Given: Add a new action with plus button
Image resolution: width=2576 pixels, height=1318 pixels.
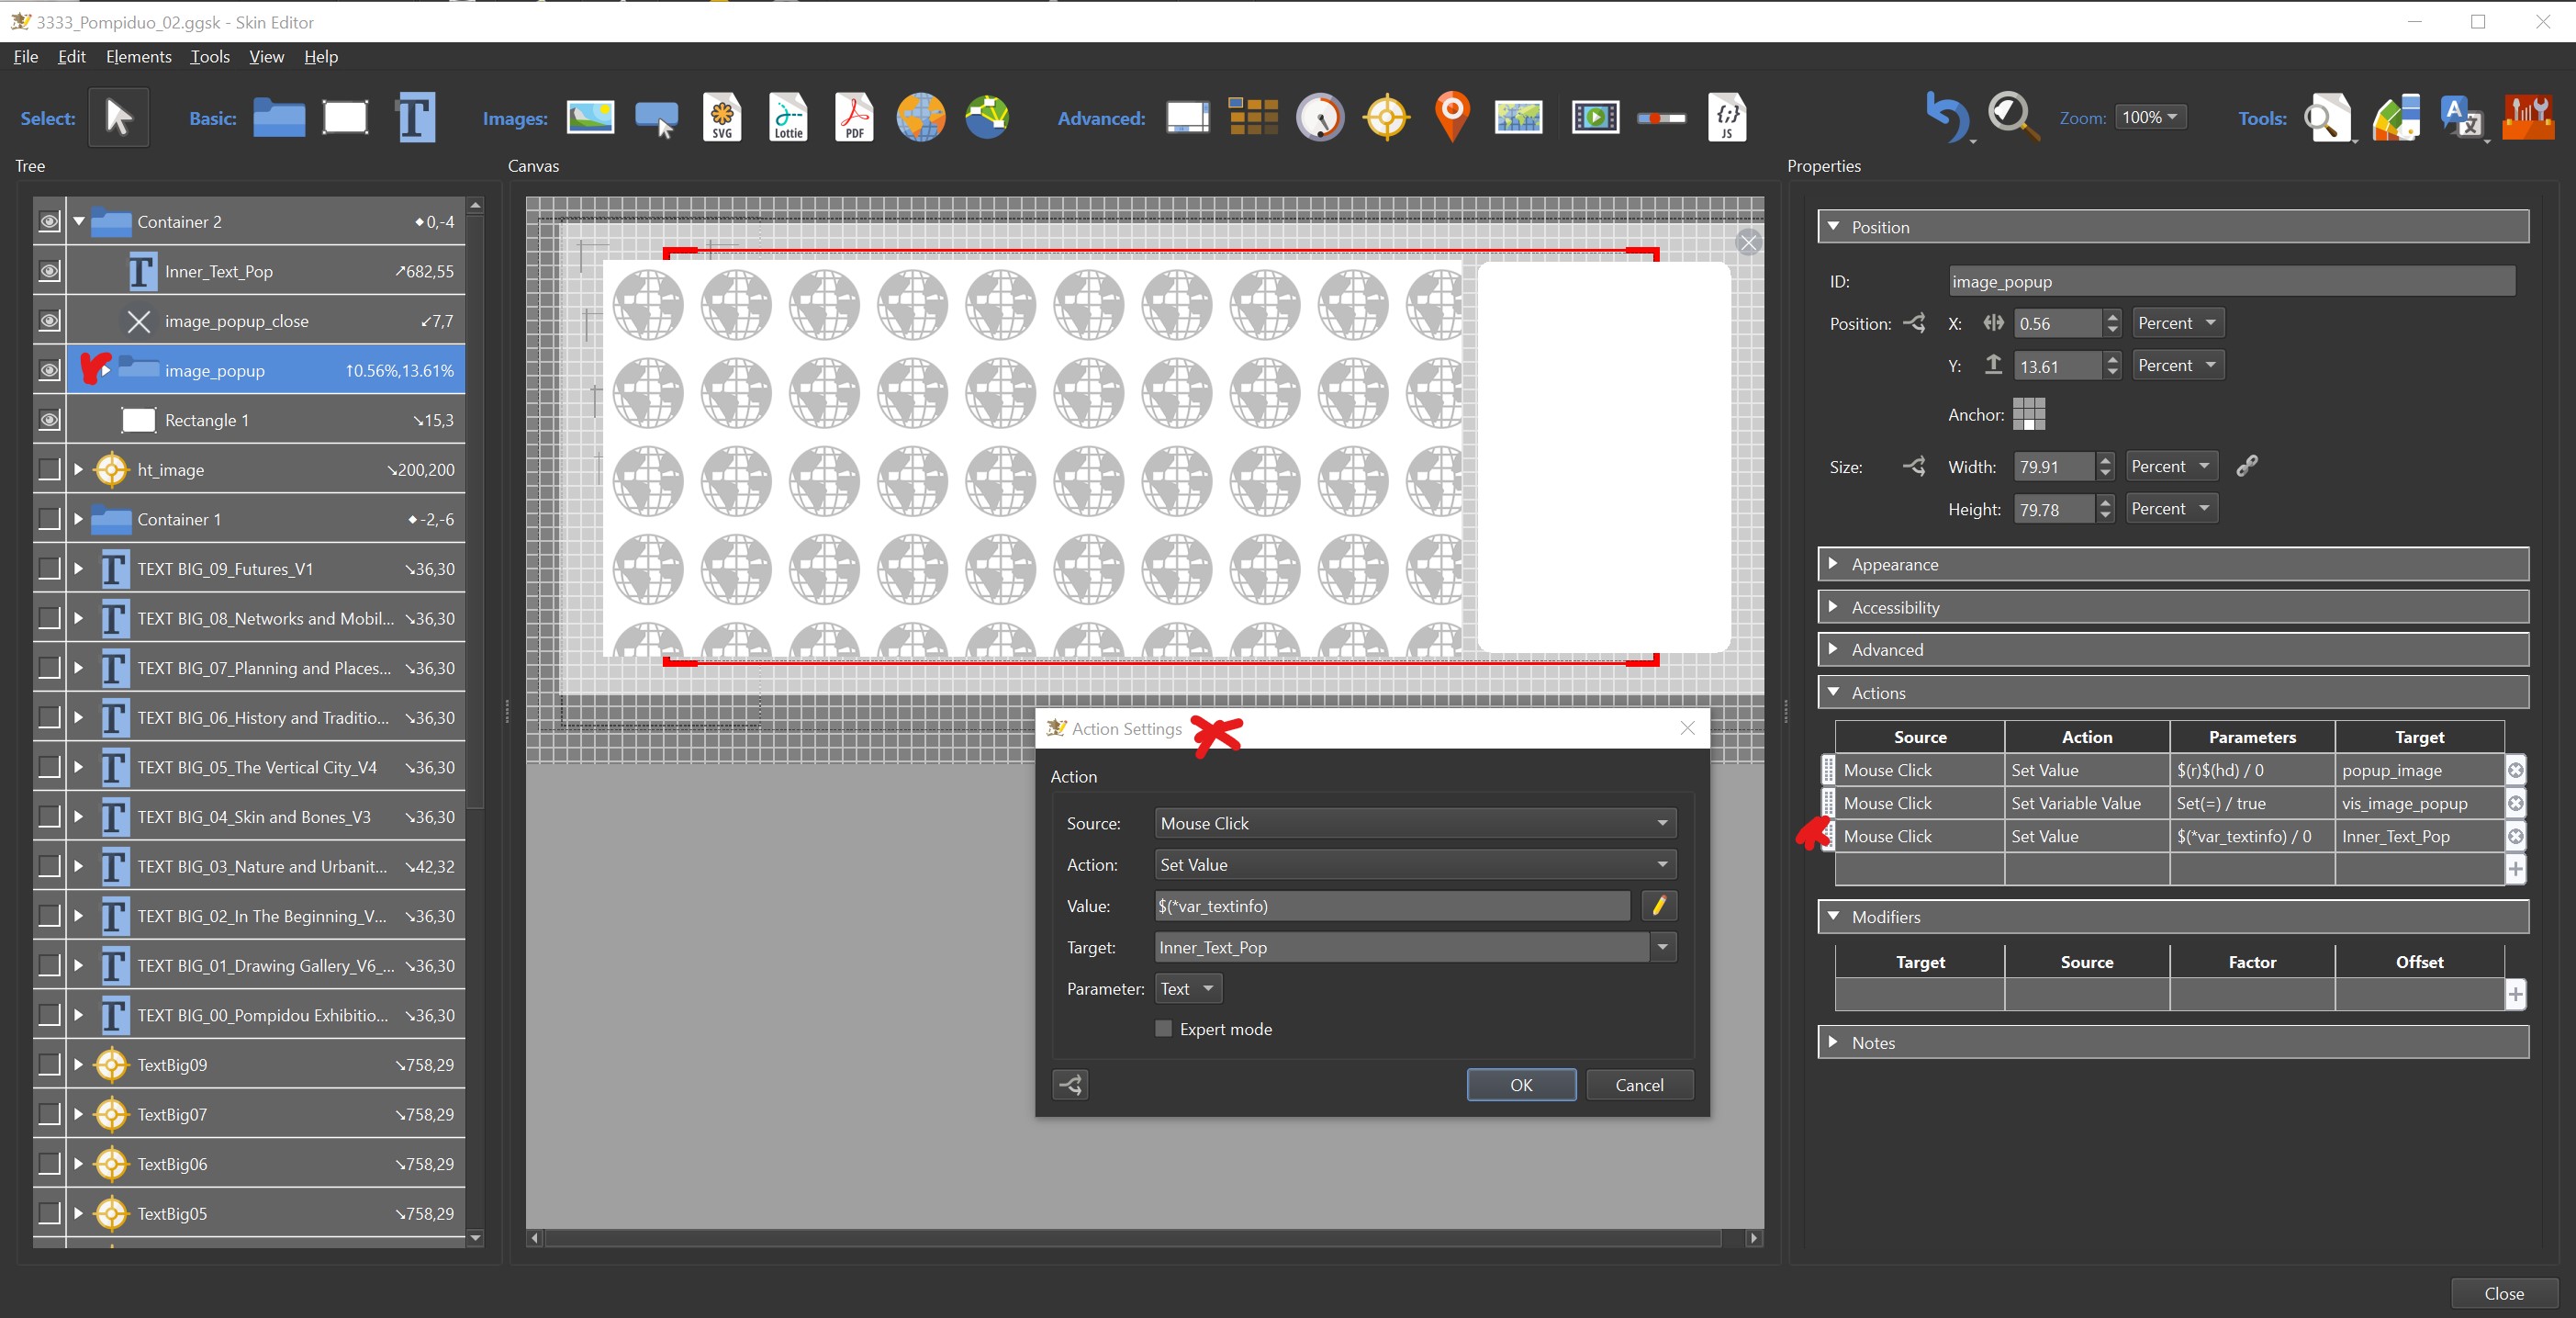Looking at the screenshot, I should pyautogui.click(x=2515, y=869).
